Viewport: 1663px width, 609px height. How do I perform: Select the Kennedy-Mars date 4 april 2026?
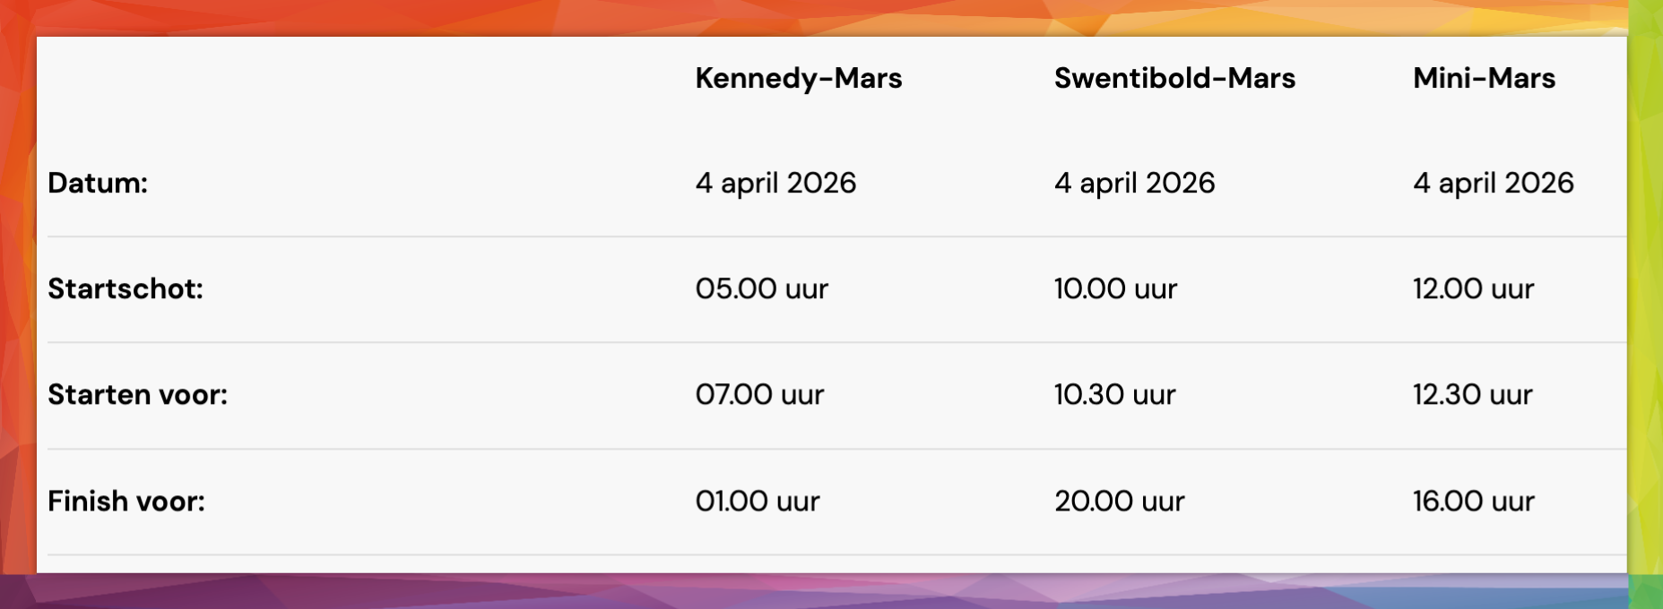click(x=775, y=183)
